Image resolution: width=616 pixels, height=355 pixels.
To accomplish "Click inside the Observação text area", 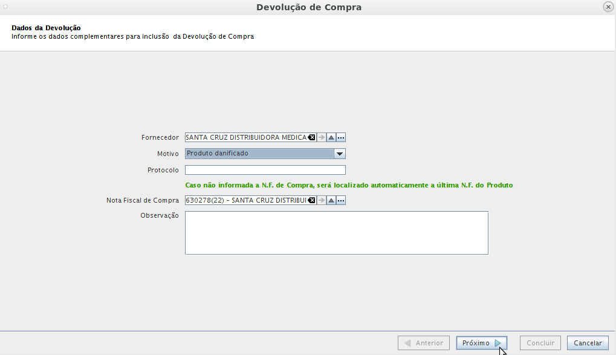I will point(337,233).
